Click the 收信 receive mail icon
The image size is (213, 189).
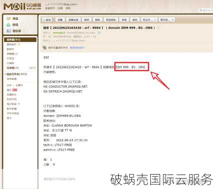[8, 24]
